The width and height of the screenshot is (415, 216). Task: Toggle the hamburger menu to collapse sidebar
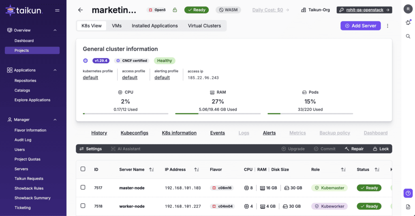pos(57,11)
